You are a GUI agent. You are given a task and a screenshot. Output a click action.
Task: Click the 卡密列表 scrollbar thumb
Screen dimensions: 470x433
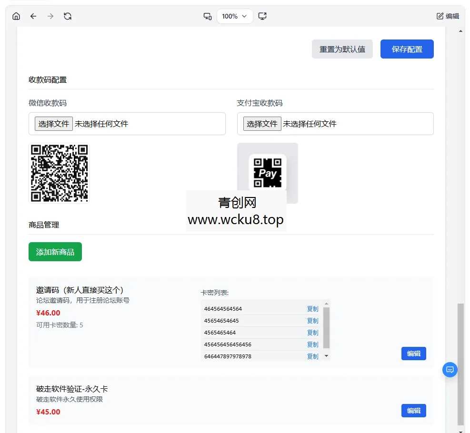pos(326,328)
